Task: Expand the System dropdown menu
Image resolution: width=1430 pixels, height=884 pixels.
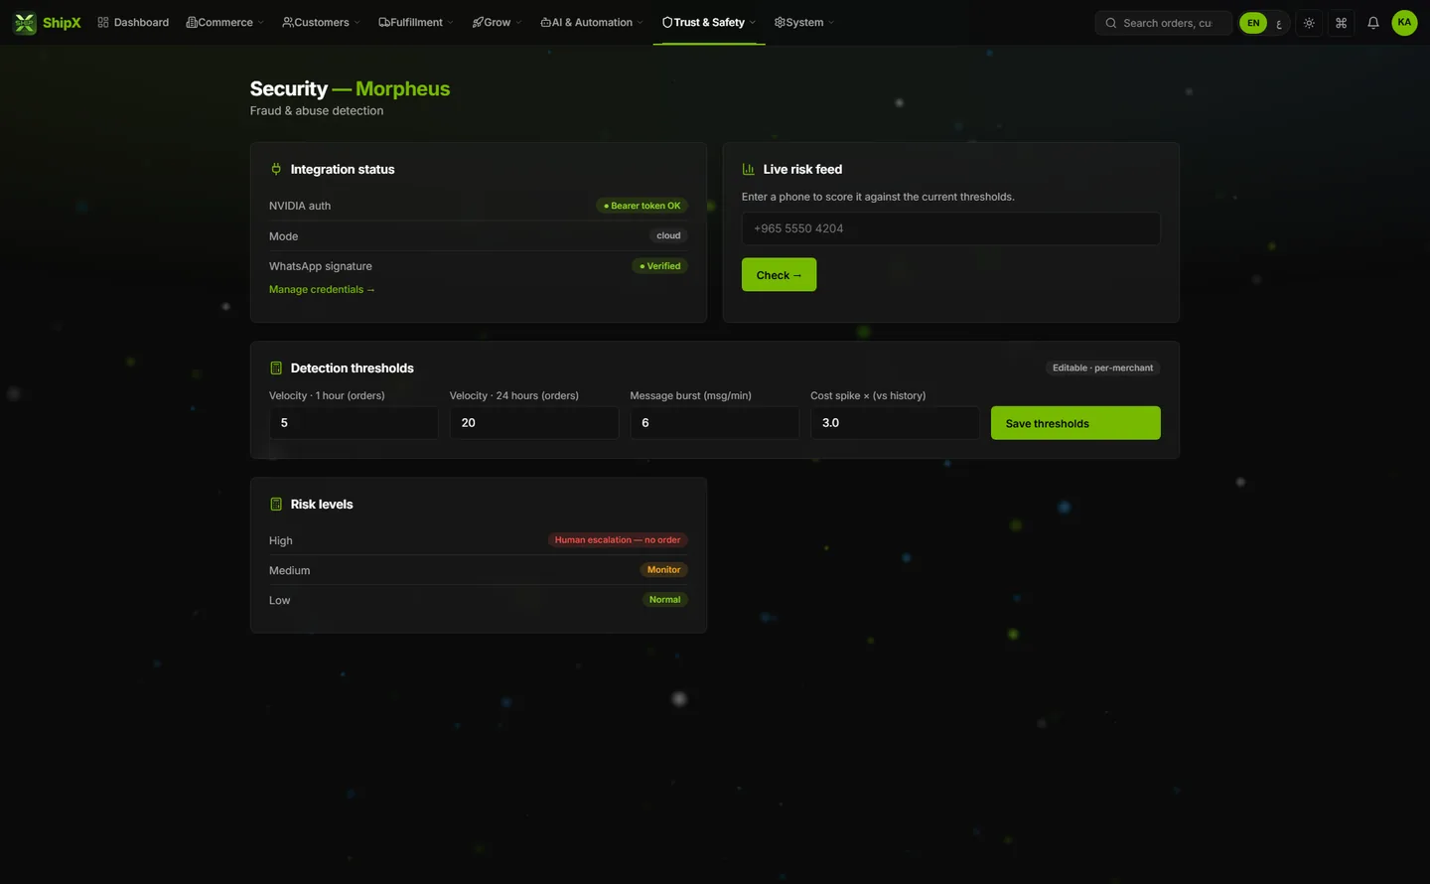Action: click(x=804, y=23)
